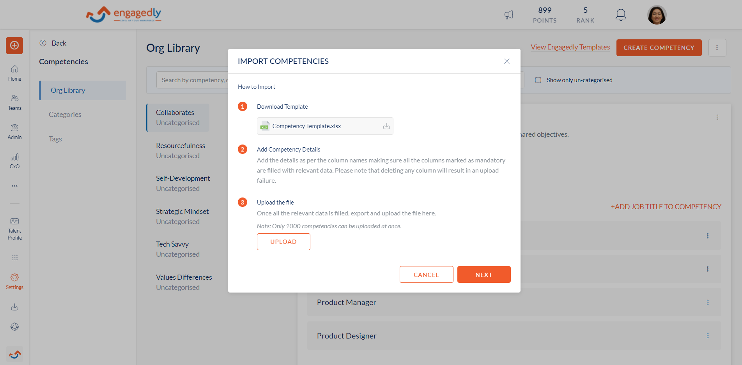
Task: Open the Talent Profile icon
Action: pos(14,229)
